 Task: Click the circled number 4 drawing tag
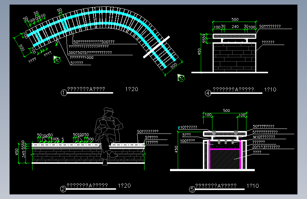(x=208, y=93)
